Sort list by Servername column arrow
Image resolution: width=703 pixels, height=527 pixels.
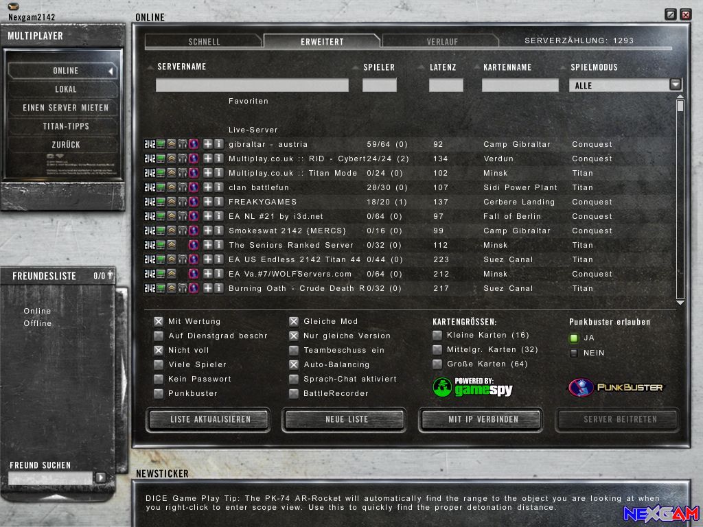click(150, 68)
